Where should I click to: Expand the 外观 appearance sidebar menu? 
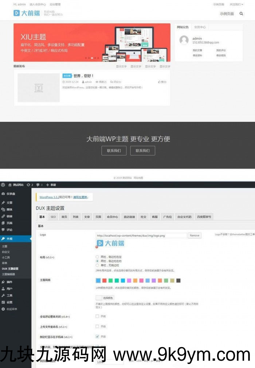point(9,239)
